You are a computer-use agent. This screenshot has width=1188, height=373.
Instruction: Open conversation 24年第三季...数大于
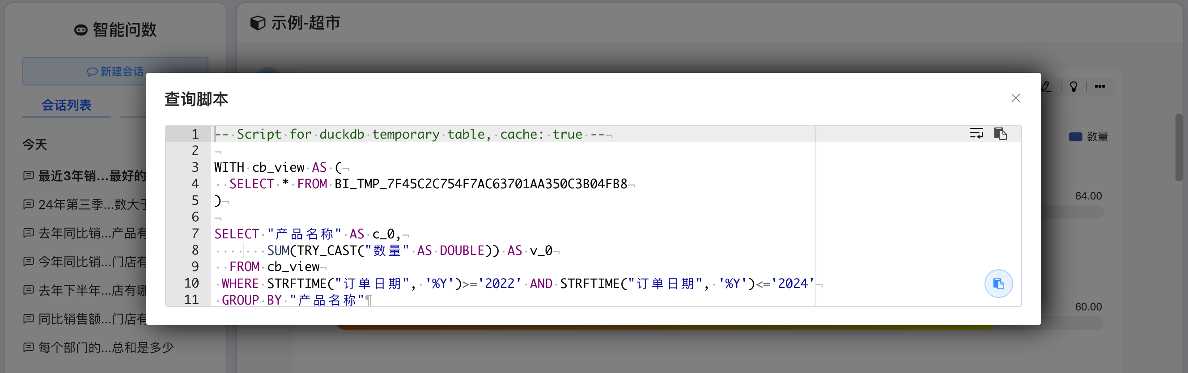pos(85,204)
